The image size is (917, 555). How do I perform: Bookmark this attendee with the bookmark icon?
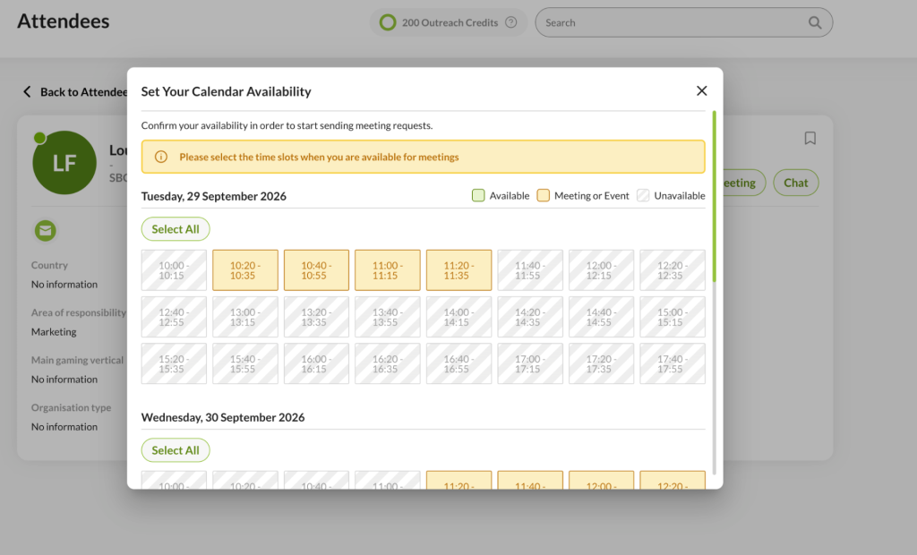pyautogui.click(x=810, y=138)
